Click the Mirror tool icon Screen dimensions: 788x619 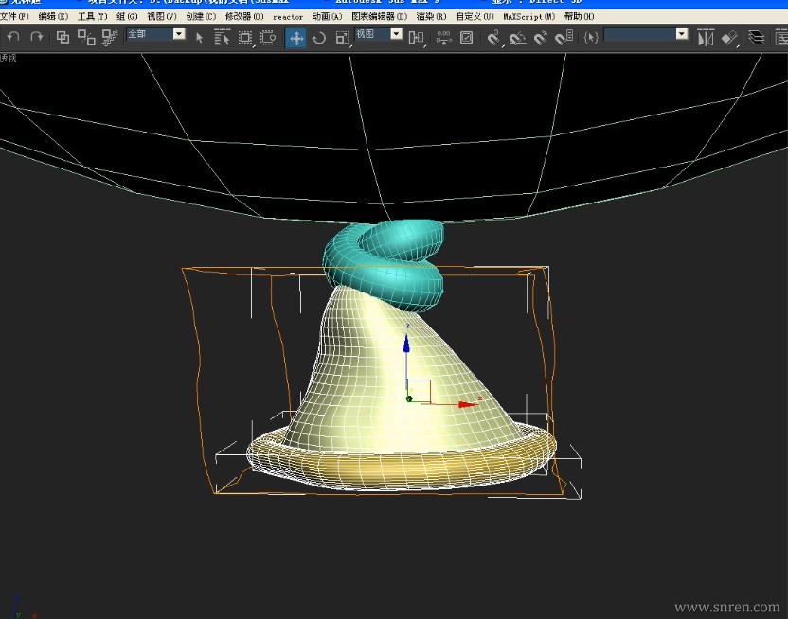(706, 37)
